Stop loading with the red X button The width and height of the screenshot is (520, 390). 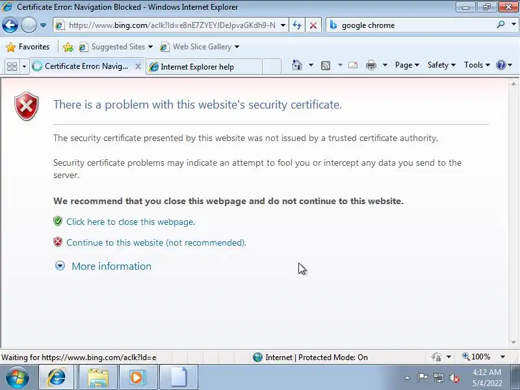(x=313, y=25)
